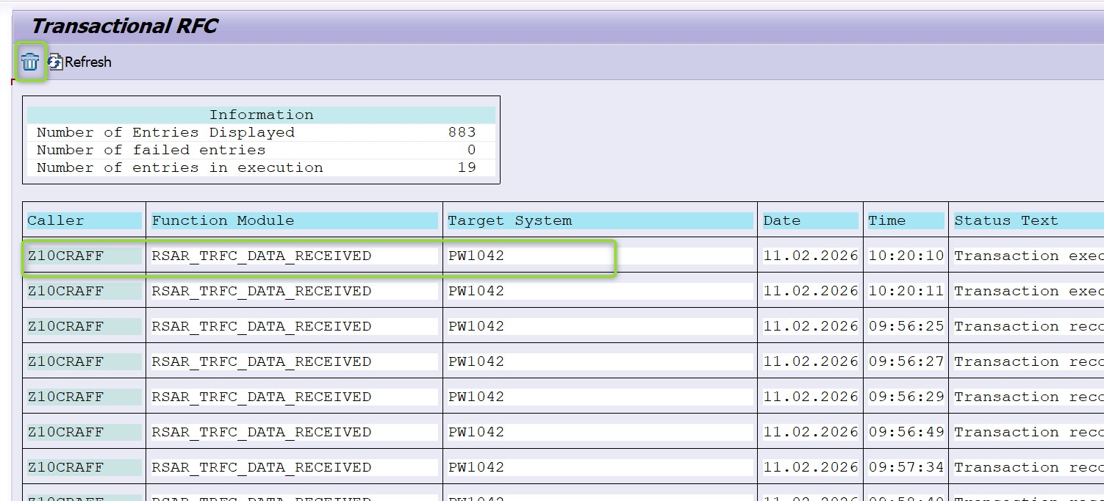
Task: Select the 09:57:34 time cell
Action: tap(906, 467)
